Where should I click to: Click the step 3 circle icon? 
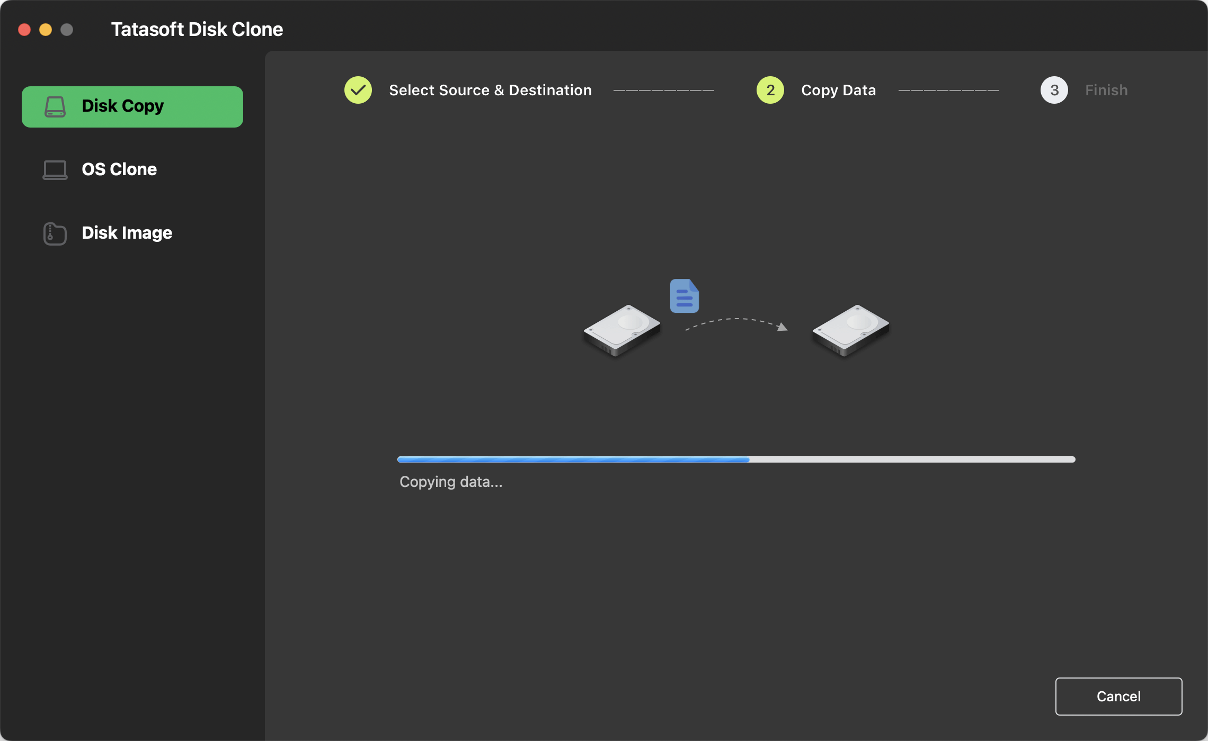pyautogui.click(x=1054, y=91)
